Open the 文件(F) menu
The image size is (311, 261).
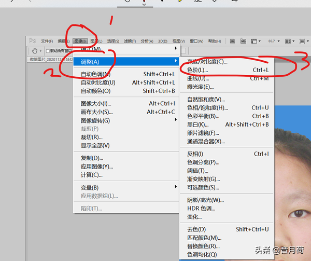pyautogui.click(x=47, y=41)
